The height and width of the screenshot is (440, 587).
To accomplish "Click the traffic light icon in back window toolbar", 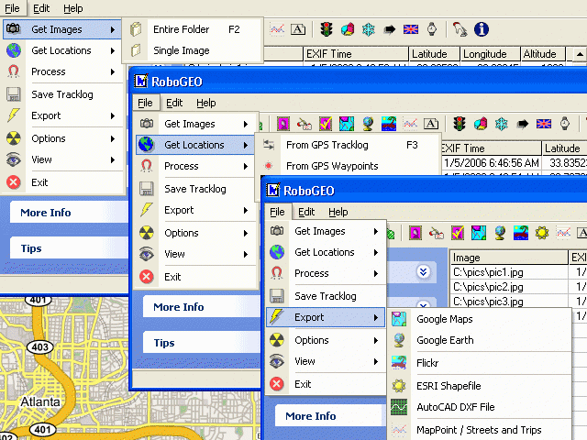I will 327,29.
